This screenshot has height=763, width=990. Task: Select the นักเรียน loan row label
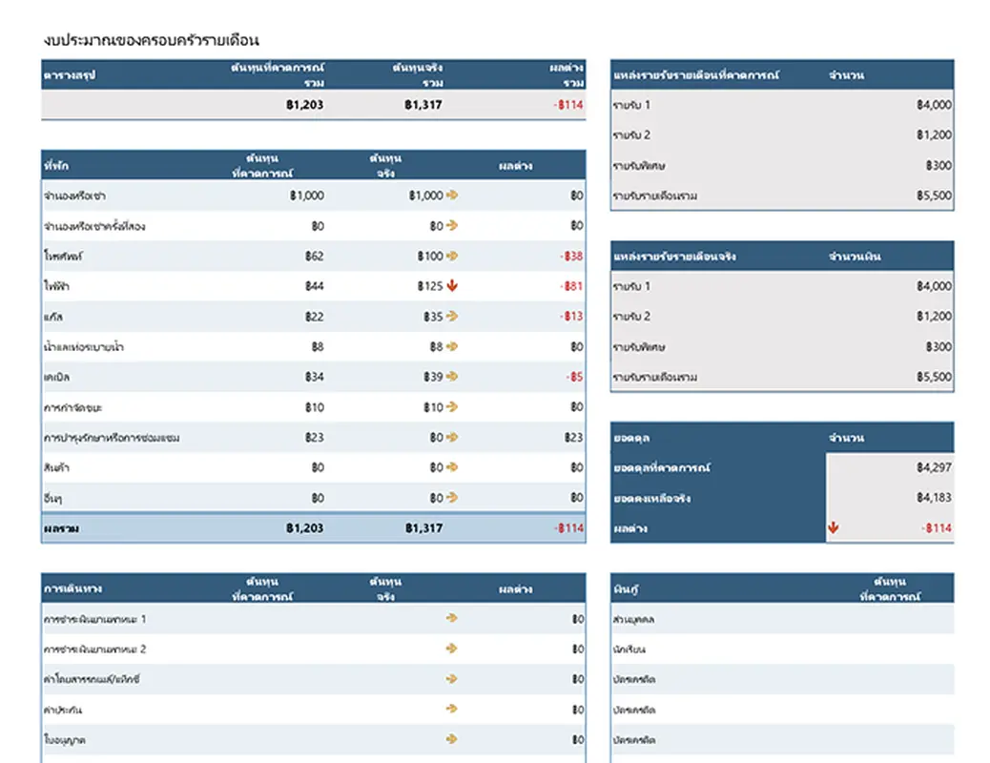click(x=630, y=650)
